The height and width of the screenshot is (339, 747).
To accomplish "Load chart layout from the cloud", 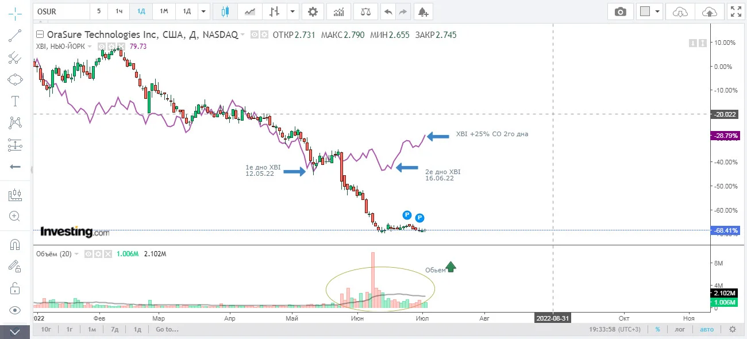I will coord(680,11).
